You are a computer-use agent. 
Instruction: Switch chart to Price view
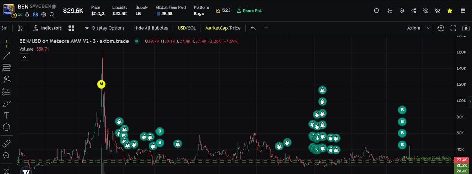point(236,28)
